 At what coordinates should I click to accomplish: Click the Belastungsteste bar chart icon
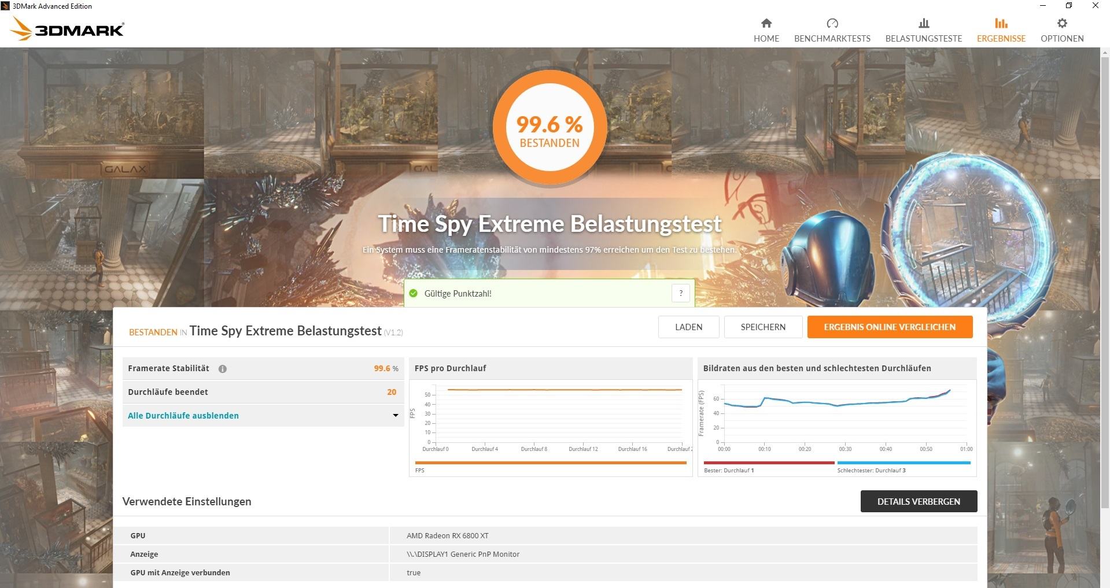click(924, 23)
